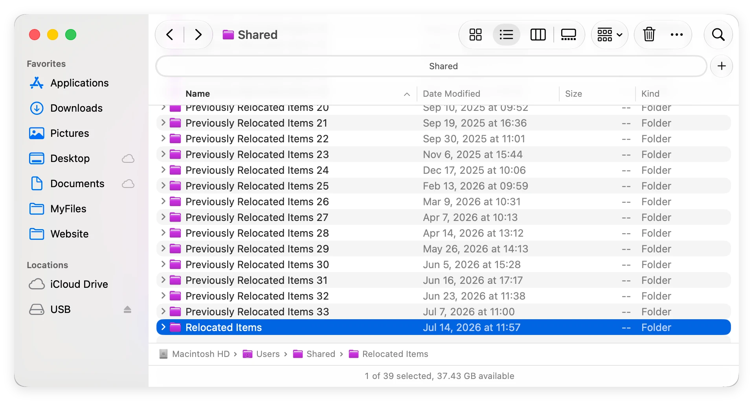753x401 pixels.
Task: Open iCloud Drive location
Action: 68,284
